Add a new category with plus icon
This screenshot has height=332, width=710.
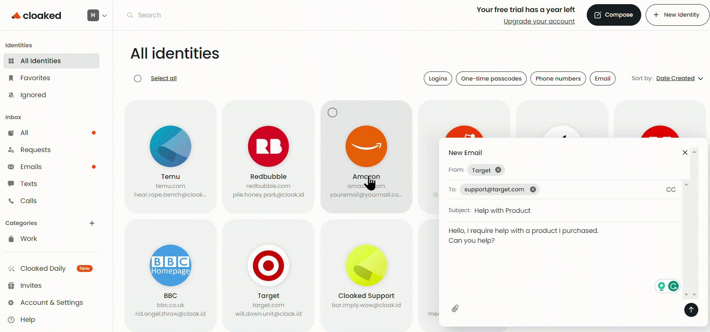pos(92,223)
